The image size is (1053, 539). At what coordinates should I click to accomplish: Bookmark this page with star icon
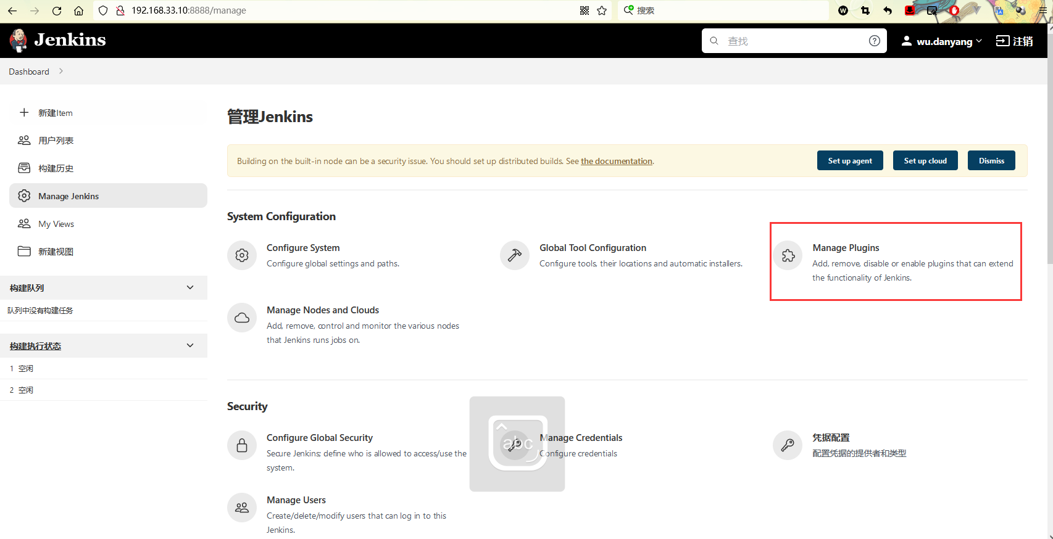pyautogui.click(x=602, y=10)
